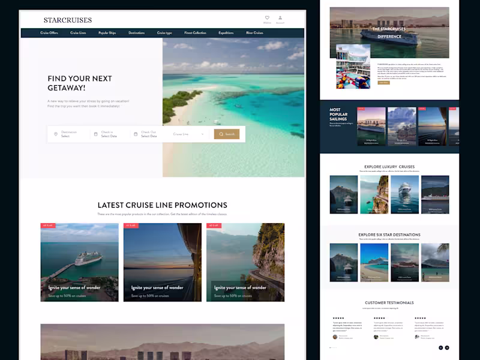The height and width of the screenshot is (360, 480).
Task: Select the Destinations nav item
Action: [137, 33]
